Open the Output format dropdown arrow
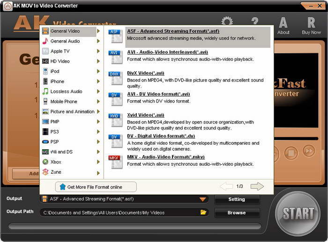 202,199
